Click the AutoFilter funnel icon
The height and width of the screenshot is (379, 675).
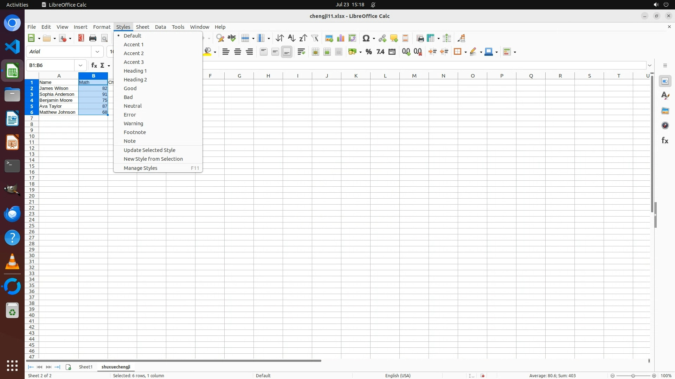pyautogui.click(x=315, y=38)
